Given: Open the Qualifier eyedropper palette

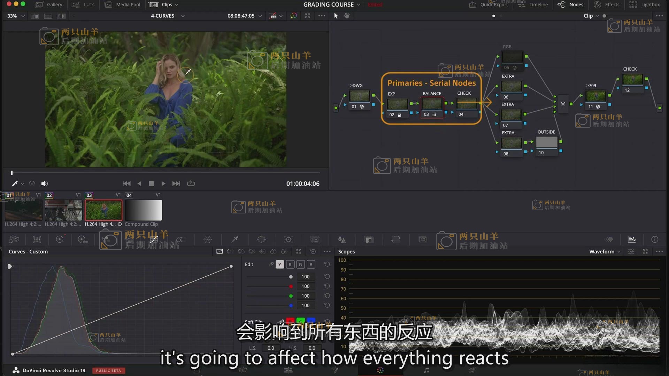Looking at the screenshot, I should [235, 240].
